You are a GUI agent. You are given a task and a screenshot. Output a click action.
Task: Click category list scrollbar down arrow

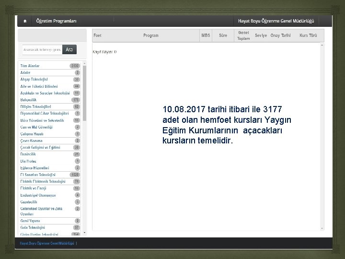pyautogui.click(x=84, y=233)
